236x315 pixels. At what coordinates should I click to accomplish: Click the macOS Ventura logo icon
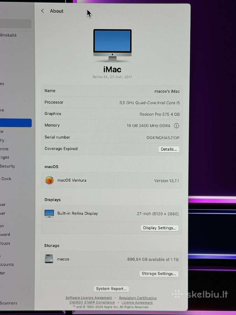click(x=49, y=180)
